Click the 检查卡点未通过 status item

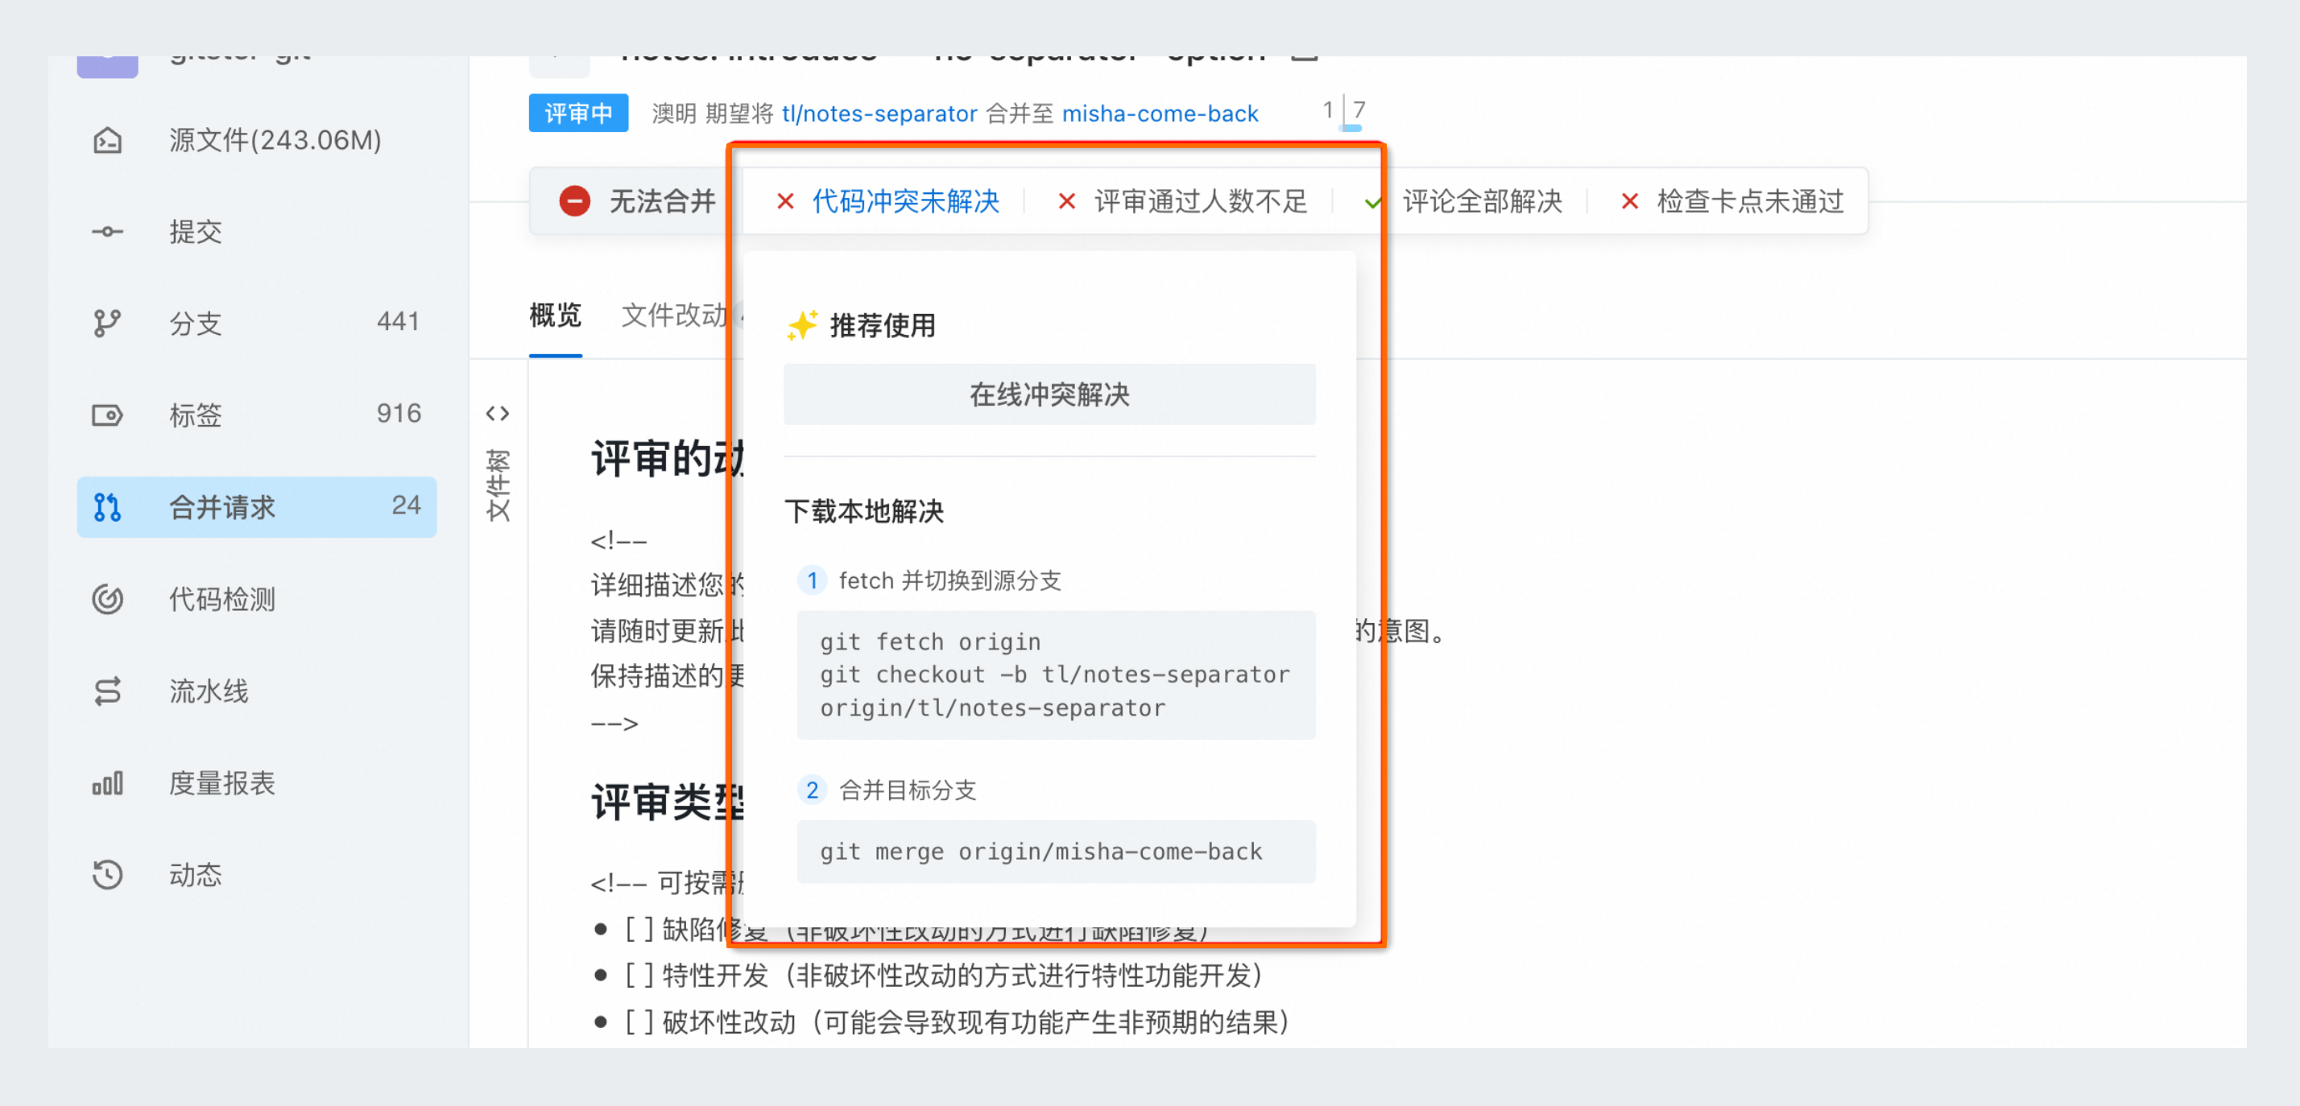point(1750,201)
